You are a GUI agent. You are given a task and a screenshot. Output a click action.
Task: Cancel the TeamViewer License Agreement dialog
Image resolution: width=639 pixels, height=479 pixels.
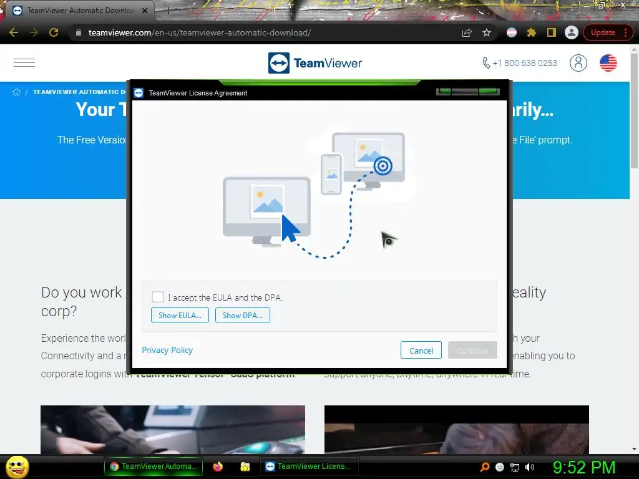[421, 351]
